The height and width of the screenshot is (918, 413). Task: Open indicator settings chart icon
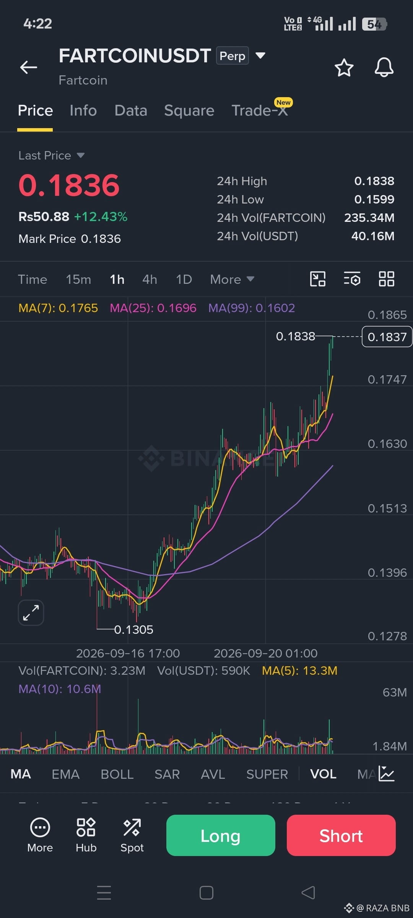(x=386, y=773)
